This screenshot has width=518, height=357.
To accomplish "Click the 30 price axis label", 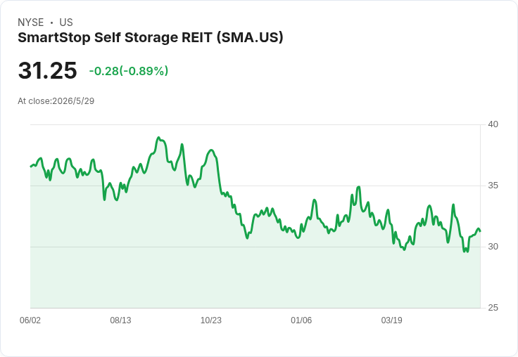I will (x=493, y=247).
